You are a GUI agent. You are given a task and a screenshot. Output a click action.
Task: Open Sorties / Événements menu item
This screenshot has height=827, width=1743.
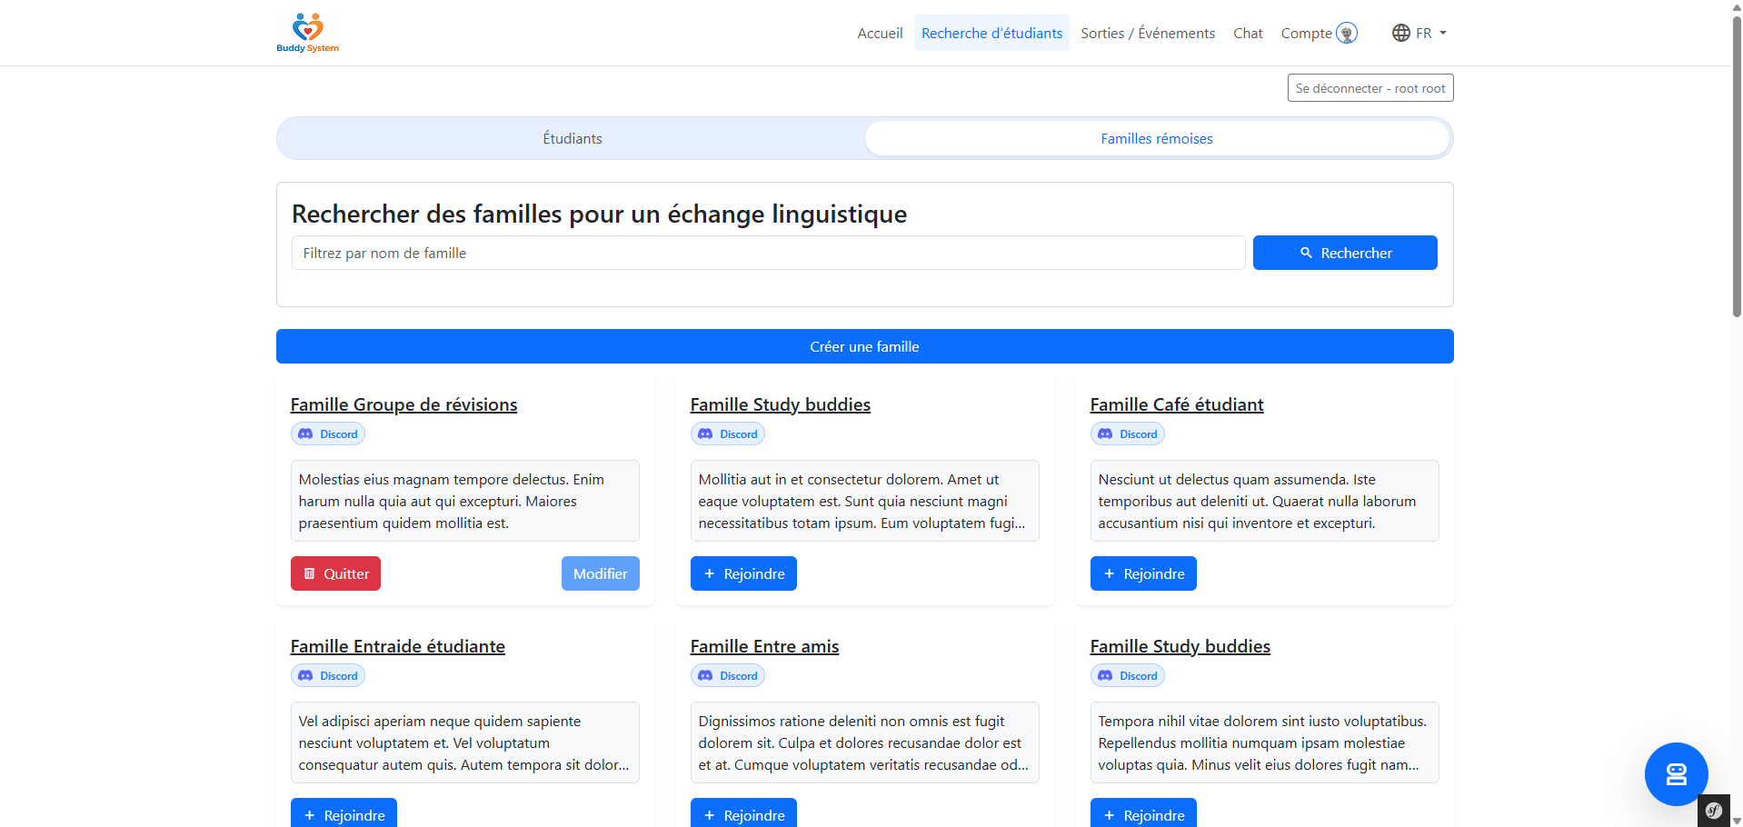1147,34
